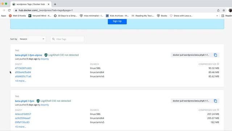Copy docker pull command for beta-php8.1-fpm tag
The width and height of the screenshot is (232, 131).
tap(215, 101)
